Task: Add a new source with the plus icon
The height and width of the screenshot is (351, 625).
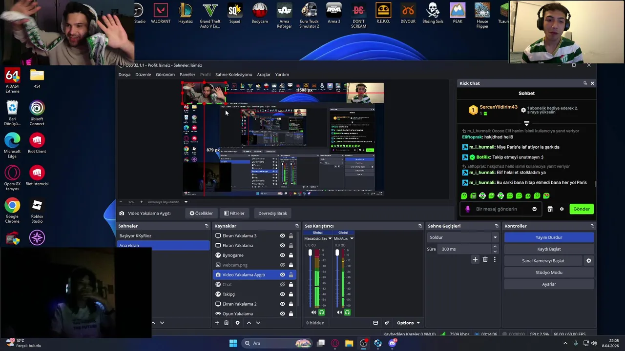Action: tap(217, 323)
